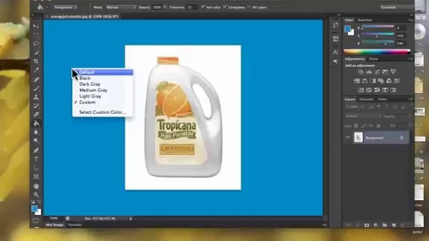Select the Eraser tool
Viewport: 429px width, 241px height.
pyautogui.click(x=36, y=114)
